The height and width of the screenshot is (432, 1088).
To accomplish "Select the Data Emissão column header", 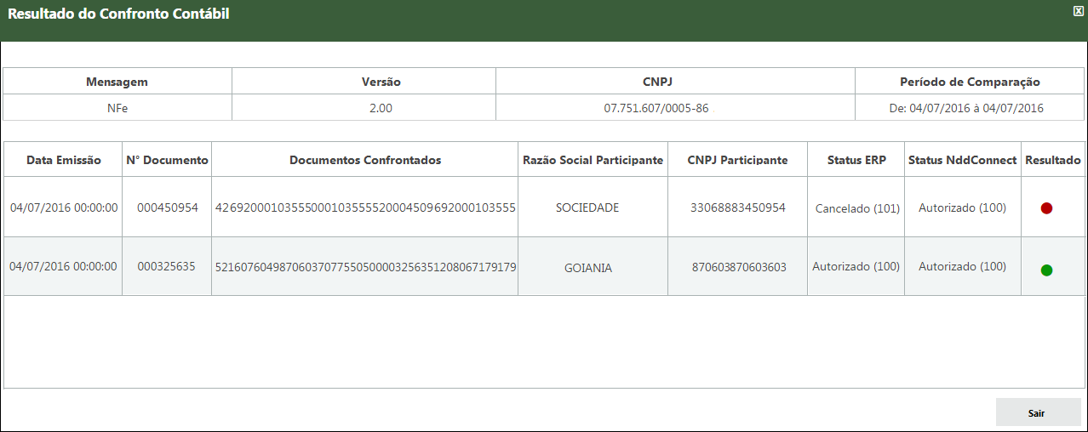I will pyautogui.click(x=64, y=160).
